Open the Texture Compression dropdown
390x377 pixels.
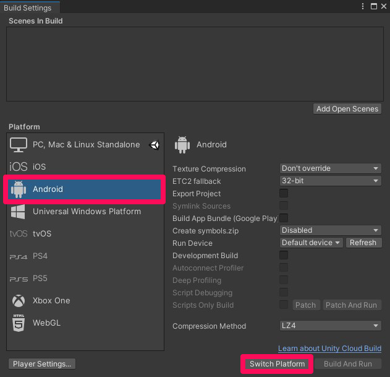(x=330, y=168)
